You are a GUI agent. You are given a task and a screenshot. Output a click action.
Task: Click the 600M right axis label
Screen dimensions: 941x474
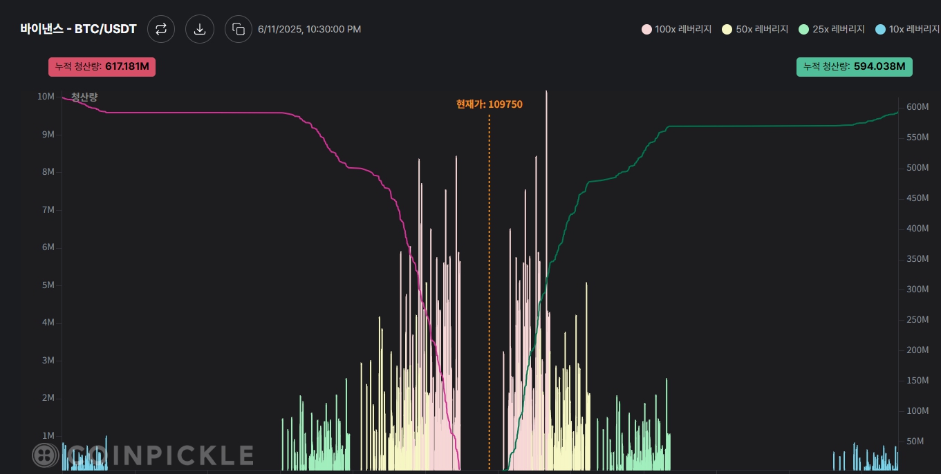tap(917, 107)
